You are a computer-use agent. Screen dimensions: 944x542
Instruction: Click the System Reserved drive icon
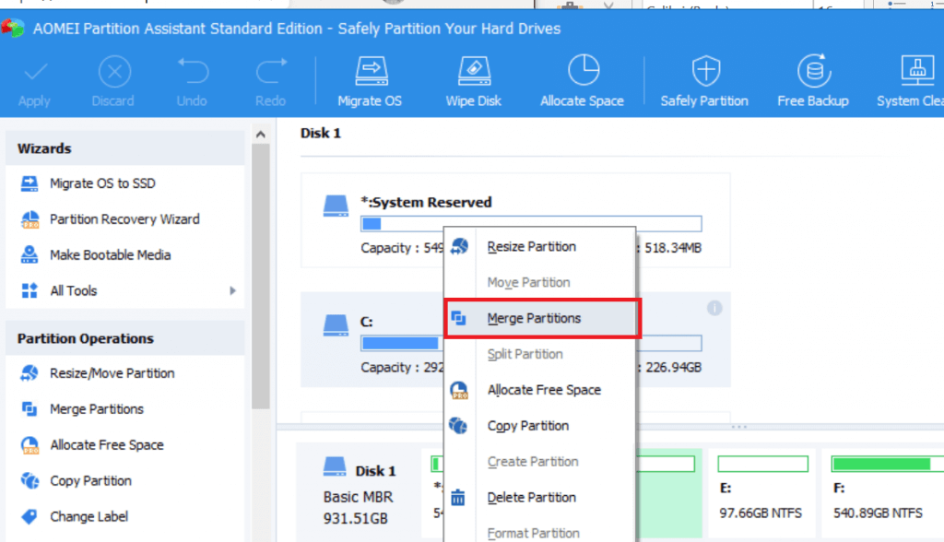(336, 206)
